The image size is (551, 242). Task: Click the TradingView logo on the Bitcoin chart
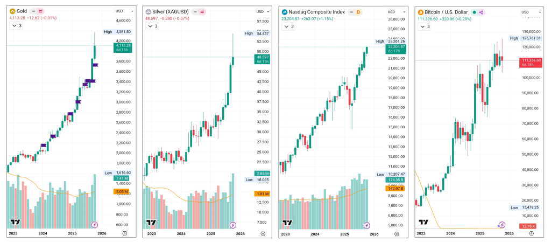423,223
